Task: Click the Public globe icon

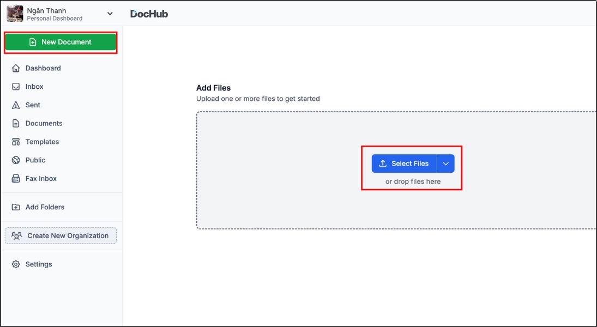Action: pyautogui.click(x=16, y=160)
